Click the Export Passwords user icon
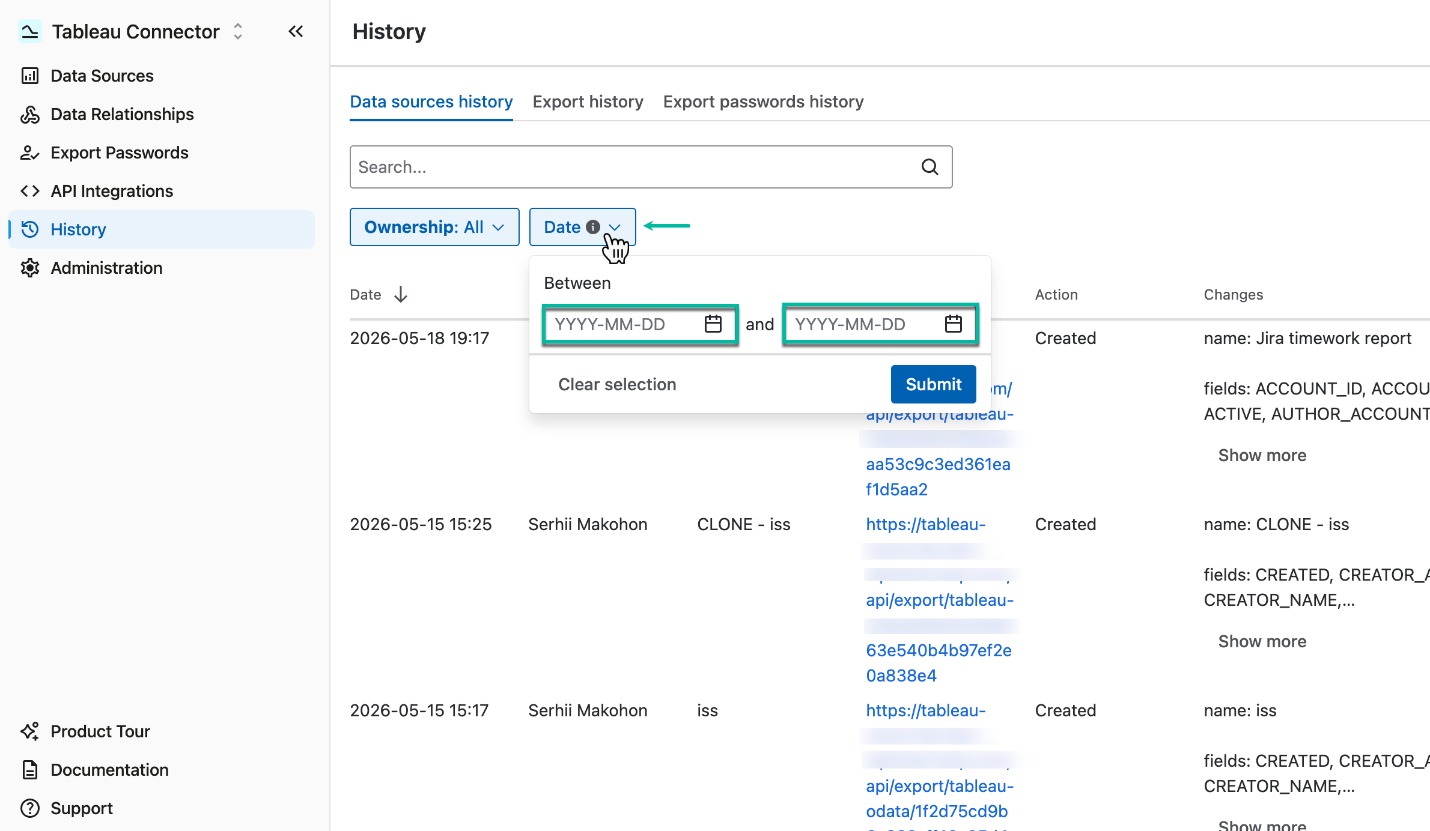The width and height of the screenshot is (1430, 831). (30, 153)
